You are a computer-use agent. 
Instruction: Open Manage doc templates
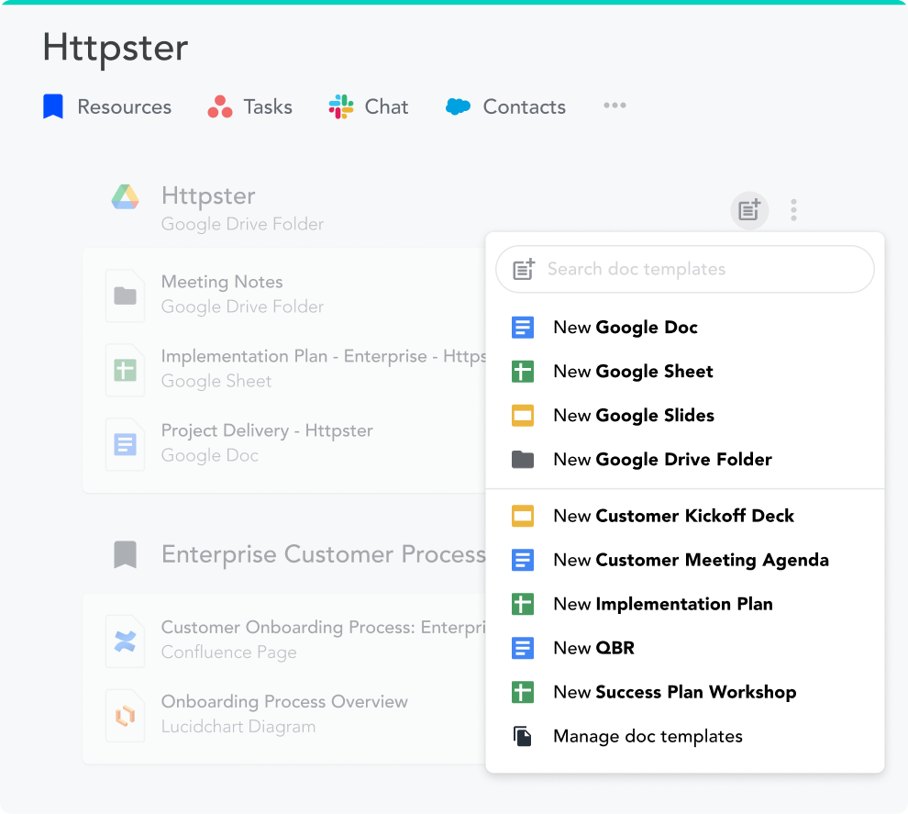(685, 736)
